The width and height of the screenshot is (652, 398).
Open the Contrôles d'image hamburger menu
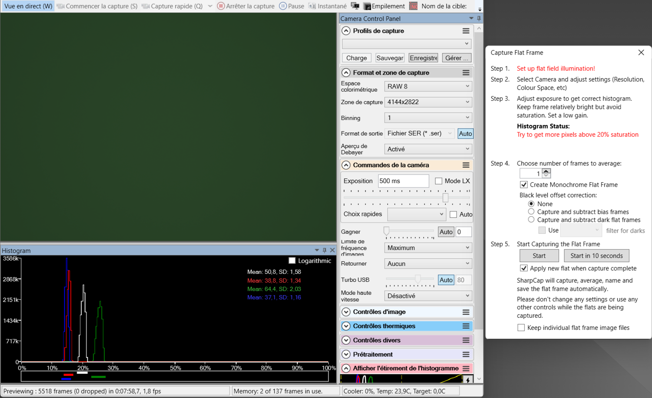(466, 312)
